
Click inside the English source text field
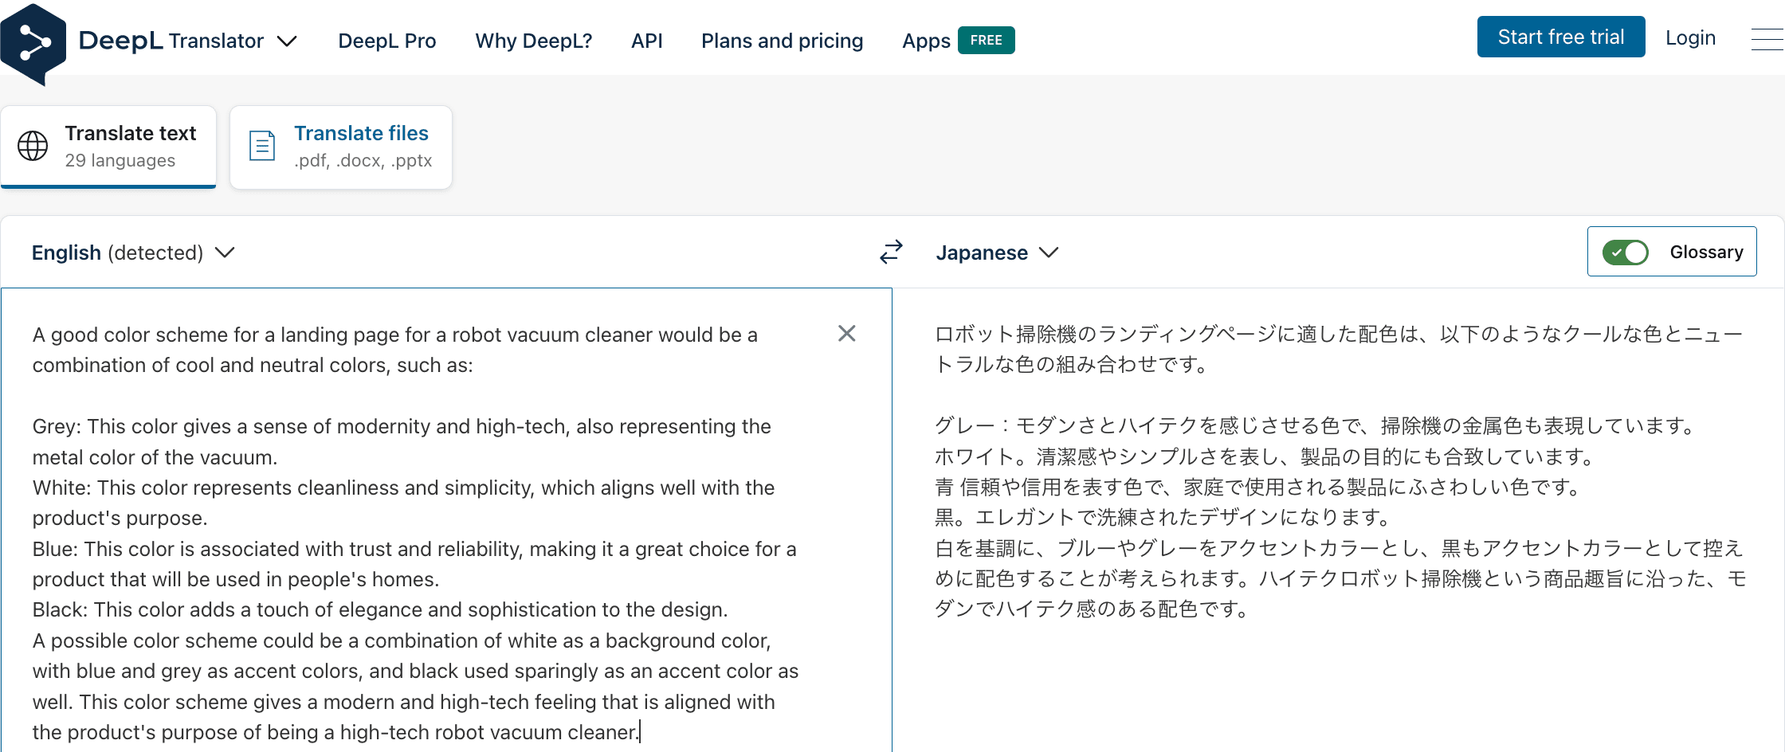[x=414, y=518]
